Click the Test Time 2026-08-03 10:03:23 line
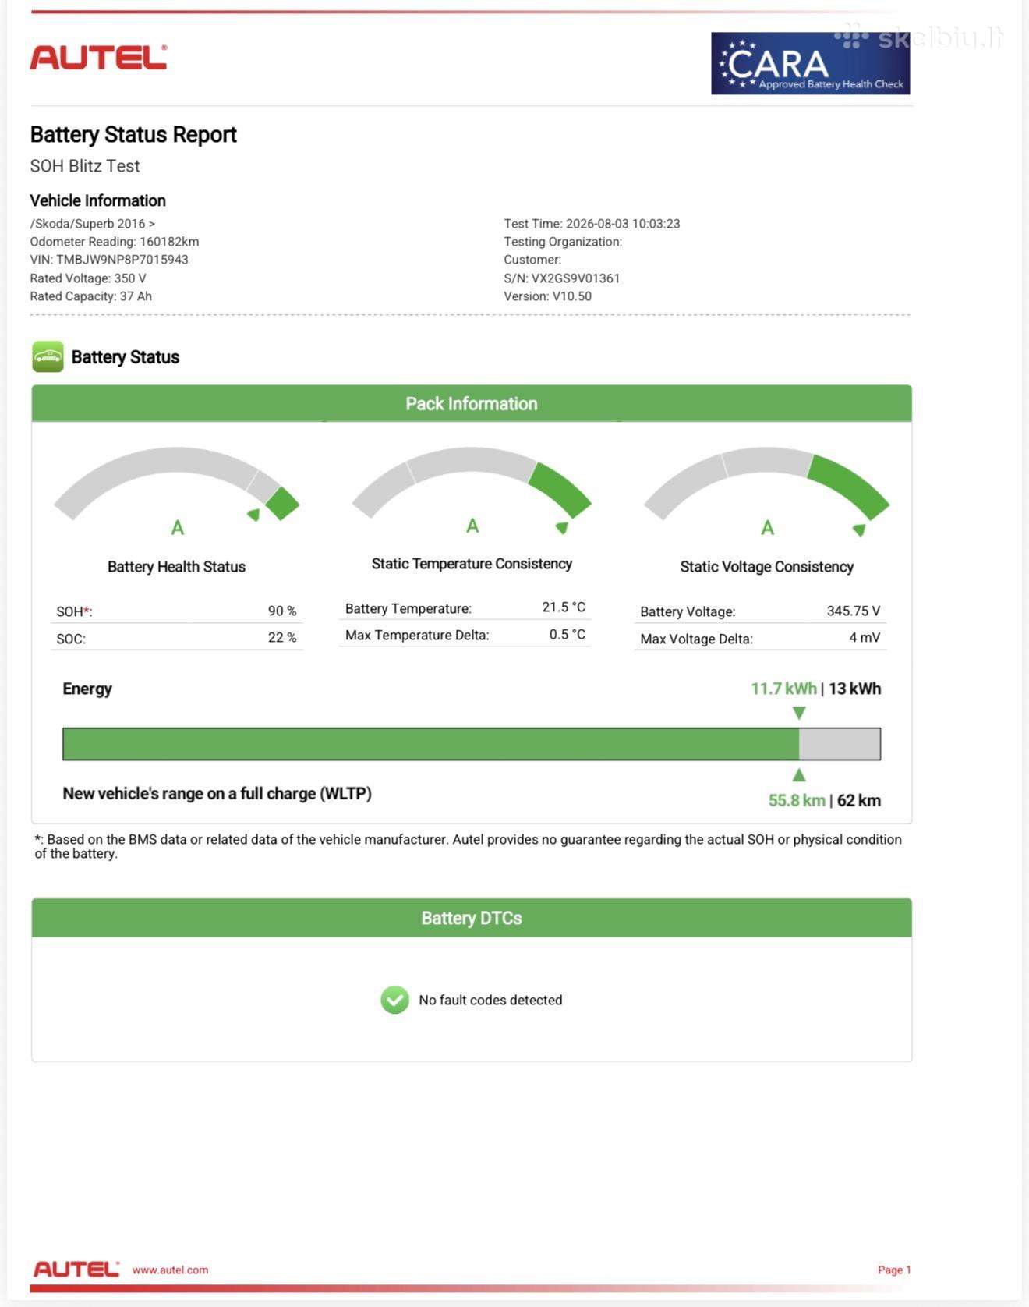 click(592, 224)
